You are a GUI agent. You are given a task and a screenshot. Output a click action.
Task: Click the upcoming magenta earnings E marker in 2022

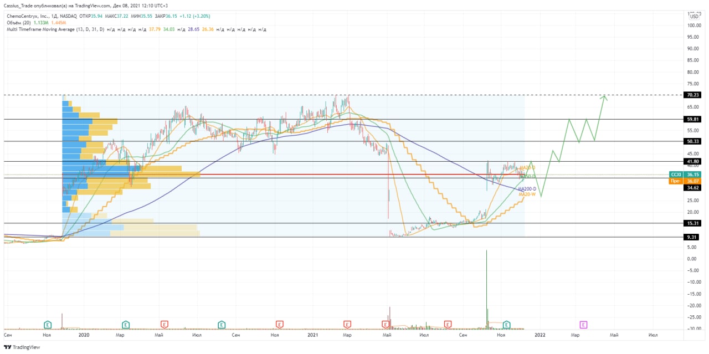coord(583,324)
